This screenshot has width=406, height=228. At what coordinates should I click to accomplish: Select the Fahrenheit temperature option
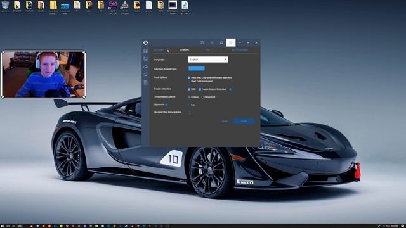pyautogui.click(x=202, y=97)
